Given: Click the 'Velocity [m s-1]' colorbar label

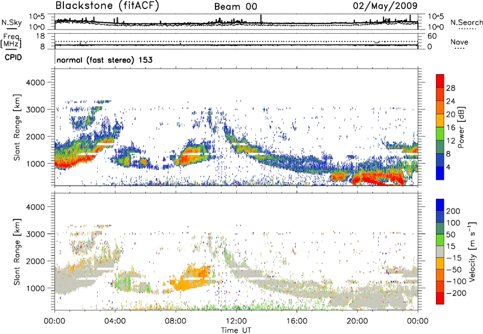Looking at the screenshot, I should click(473, 251).
